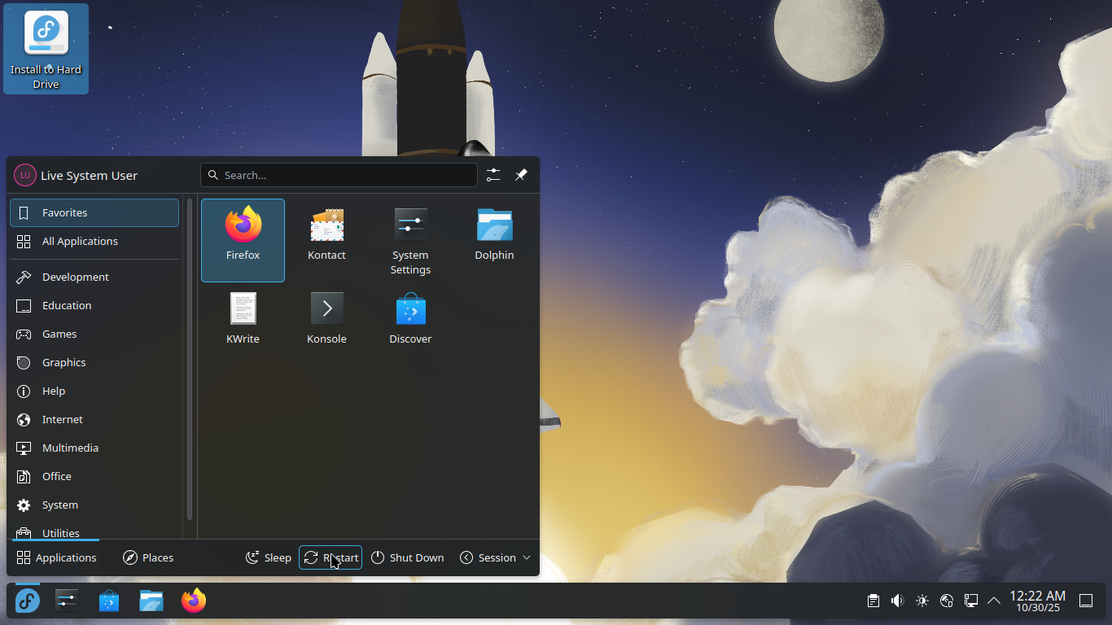Screen dimensions: 1112x625
Task: Select the Help category
Action: (x=94, y=391)
